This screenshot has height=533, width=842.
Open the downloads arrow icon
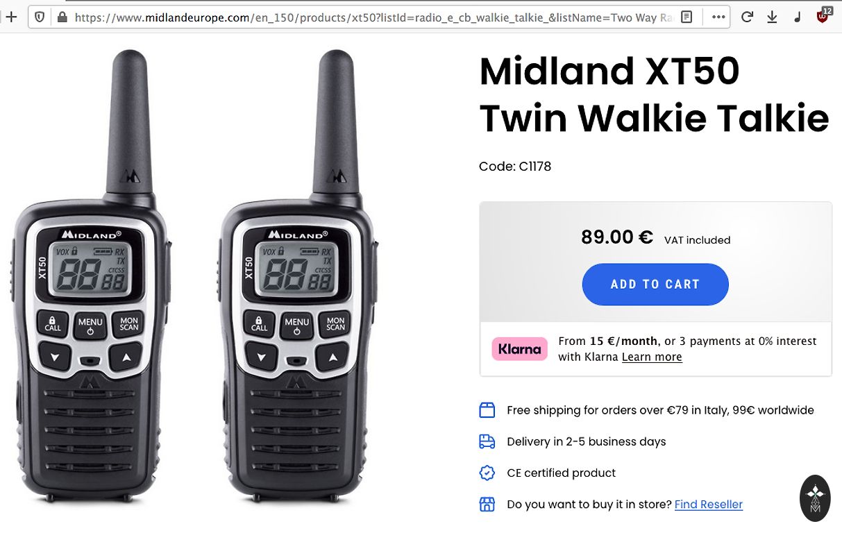click(x=772, y=17)
